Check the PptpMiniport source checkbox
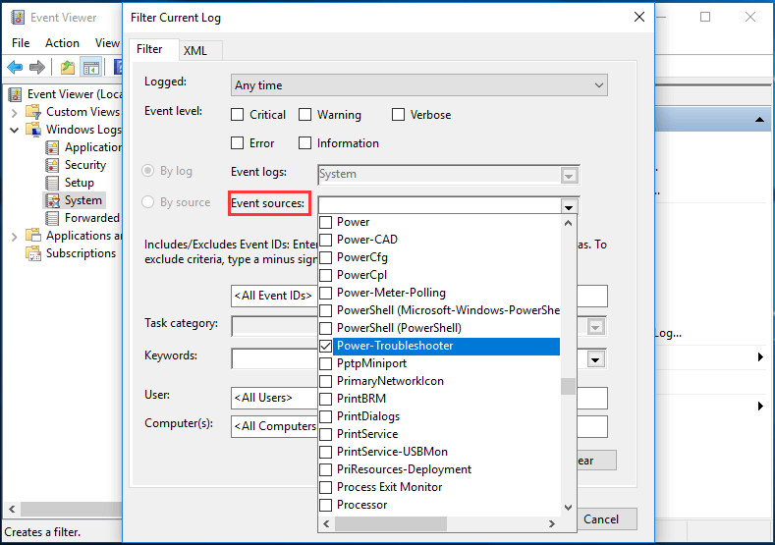775x545 pixels. tap(325, 363)
